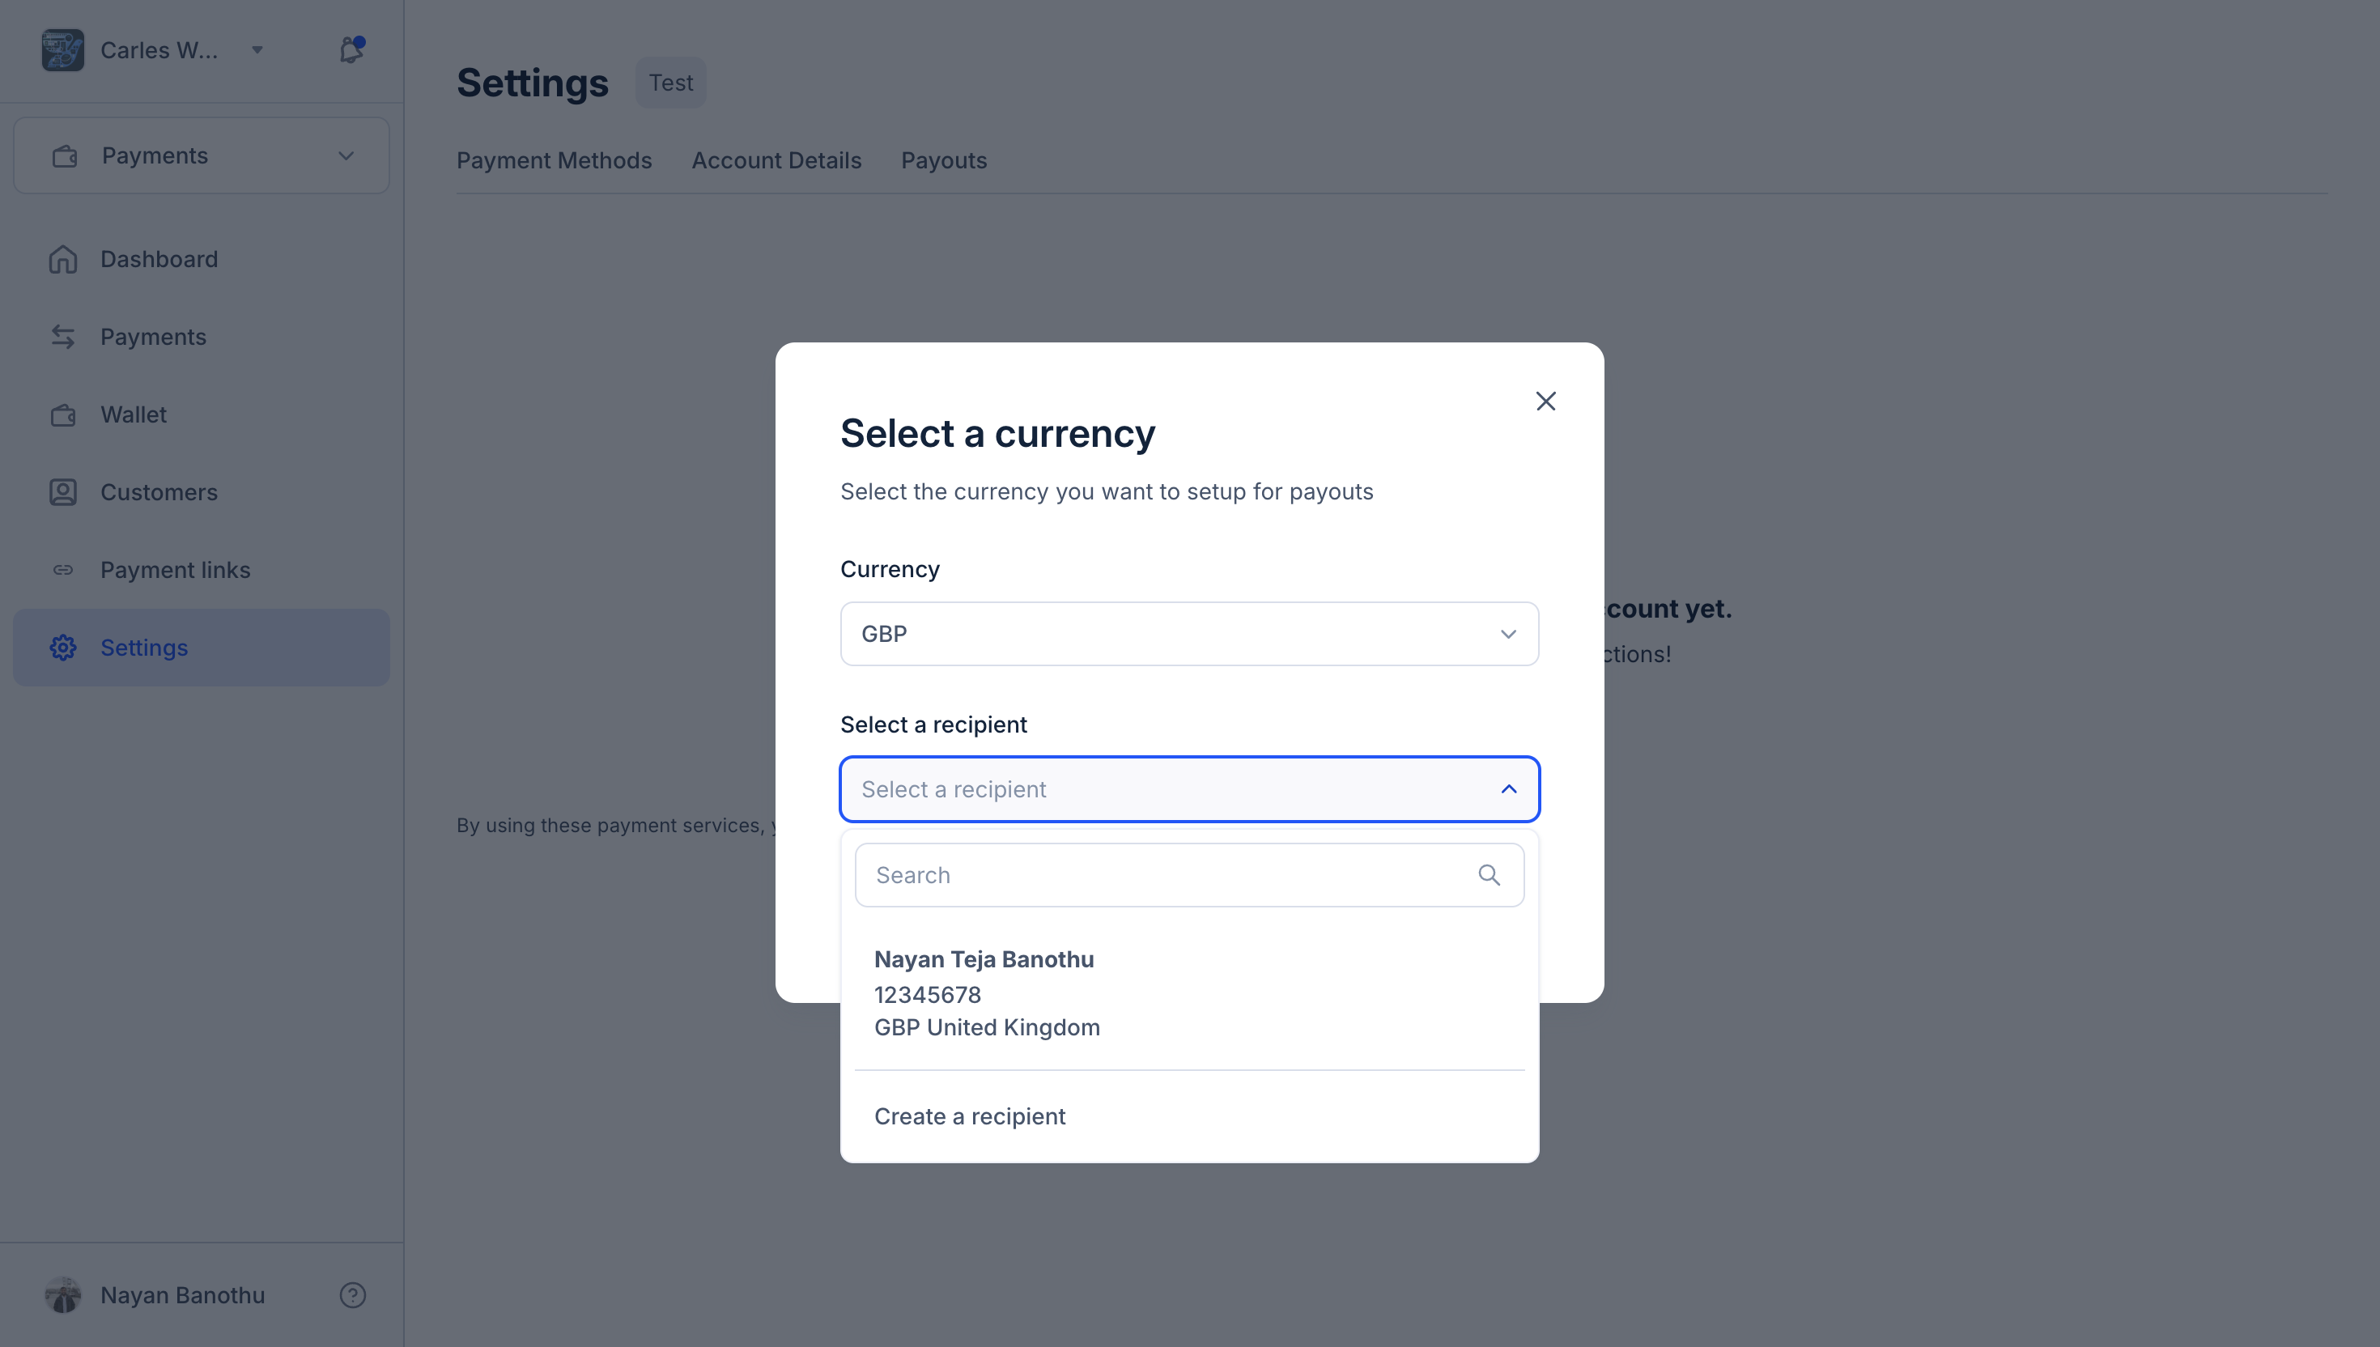This screenshot has width=2380, height=1347.
Task: Click the Wallet icon in sidebar
Action: (x=63, y=414)
